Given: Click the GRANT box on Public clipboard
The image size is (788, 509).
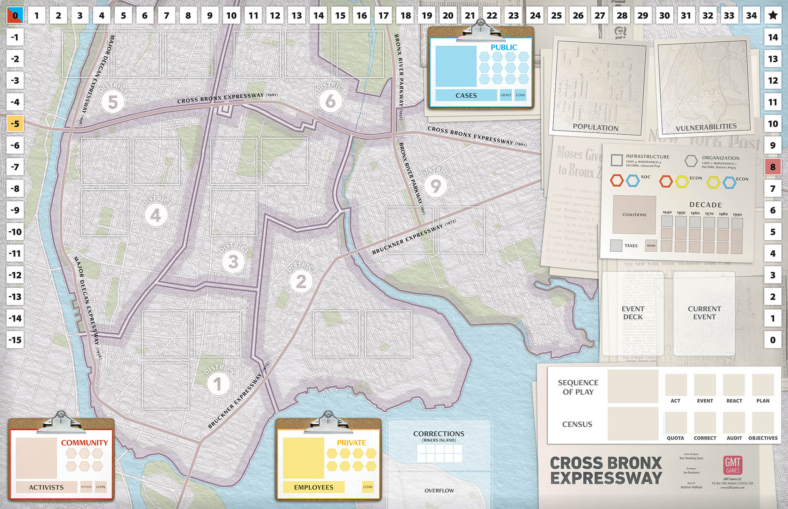Looking at the screenshot, I should click(x=506, y=95).
